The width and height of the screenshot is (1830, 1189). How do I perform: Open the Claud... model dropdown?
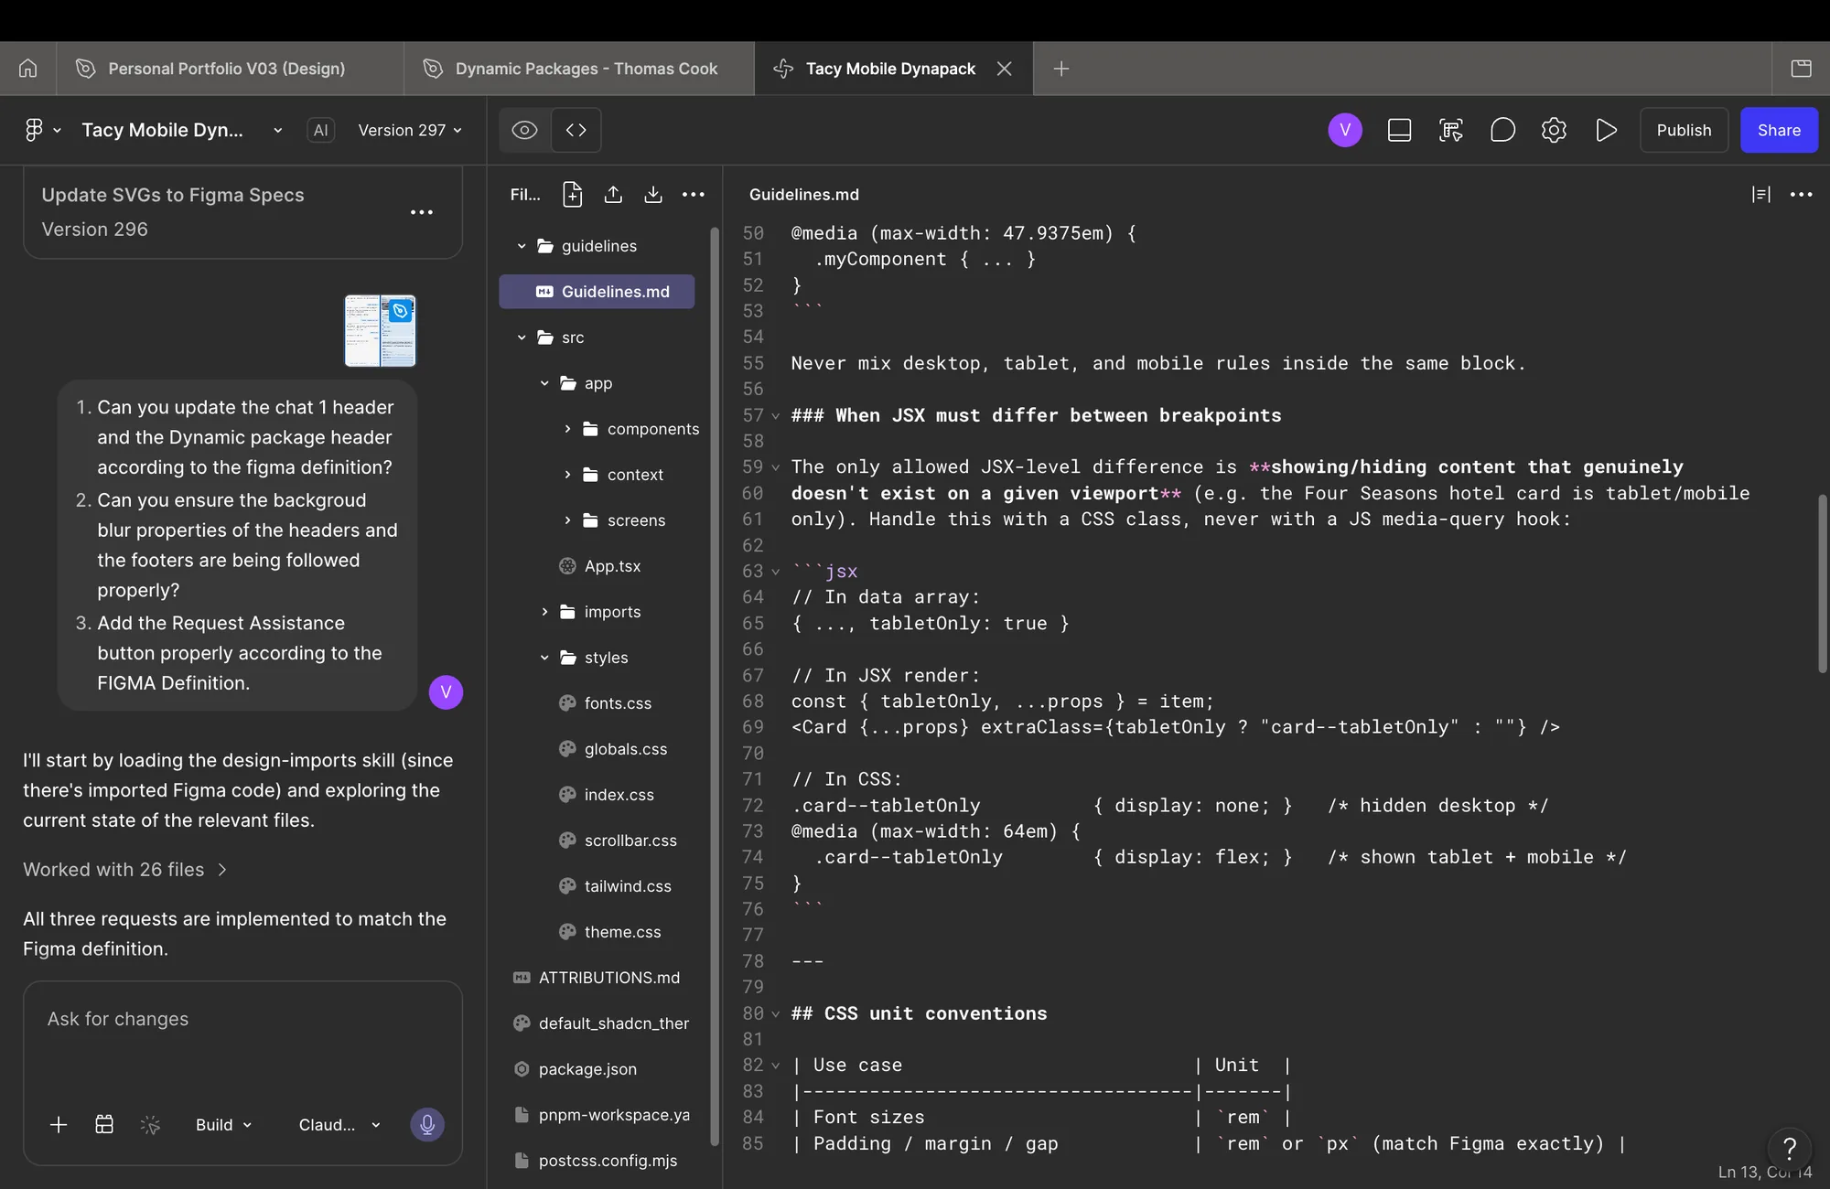[339, 1125]
